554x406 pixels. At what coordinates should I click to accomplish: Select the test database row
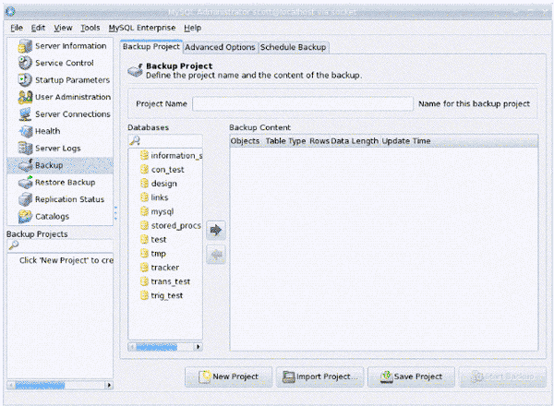point(165,239)
